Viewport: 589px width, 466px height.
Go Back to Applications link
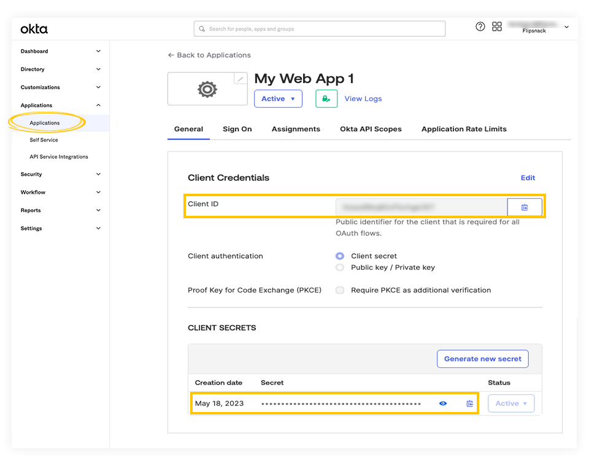coord(209,55)
